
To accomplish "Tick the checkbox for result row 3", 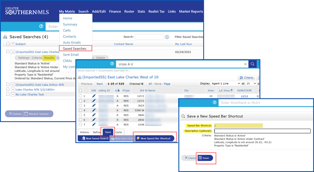I will [x=80, y=105].
